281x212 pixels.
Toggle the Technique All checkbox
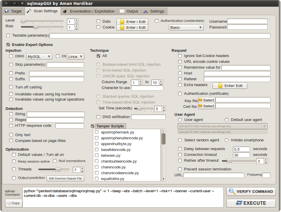click(98, 56)
